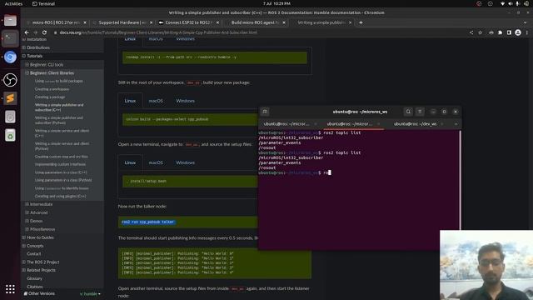Open the system tray volume icon

[511, 3]
